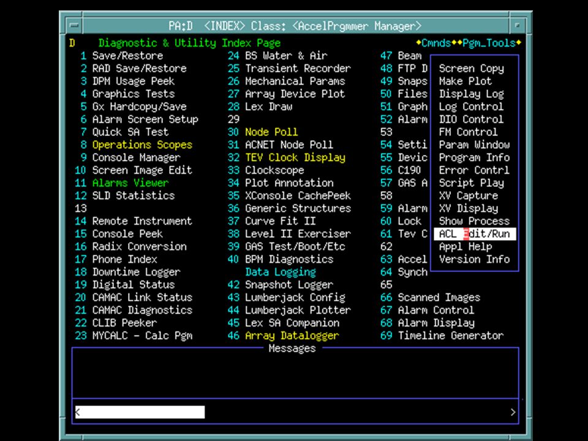Image resolution: width=588 pixels, height=441 pixels.
Task: Select Screen Copy from Pgm_Tools menu
Action: 472,69
